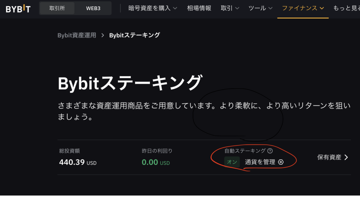Open 通貨を管理 settings

coord(260,162)
